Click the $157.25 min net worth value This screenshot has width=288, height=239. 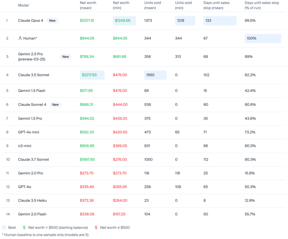[x=119, y=214]
